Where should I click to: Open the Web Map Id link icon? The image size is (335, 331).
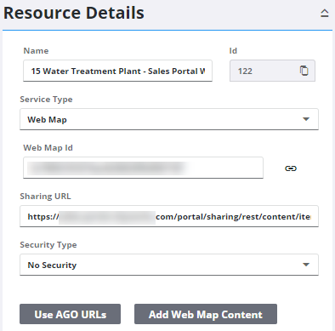tap(291, 168)
